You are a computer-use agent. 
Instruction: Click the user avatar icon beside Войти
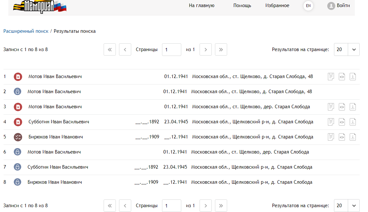pyautogui.click(x=331, y=6)
